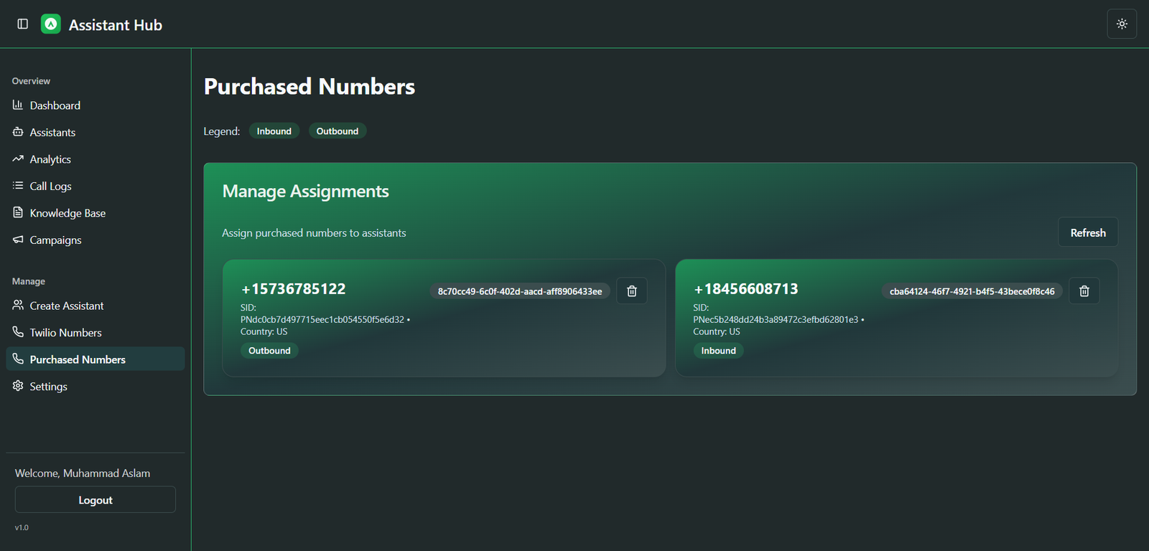Image resolution: width=1149 pixels, height=551 pixels.
Task: Click the Analytics trend icon
Action: click(18, 159)
